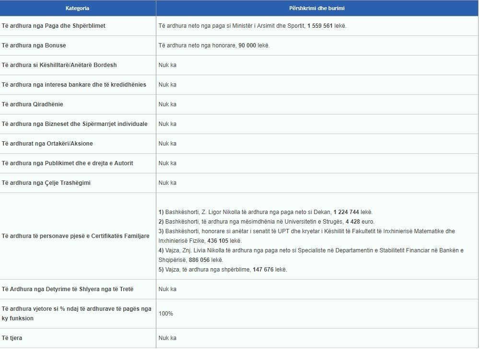Click the Të tjera row label
Image resolution: width=480 pixels, height=351 pixels.
click(x=12, y=338)
